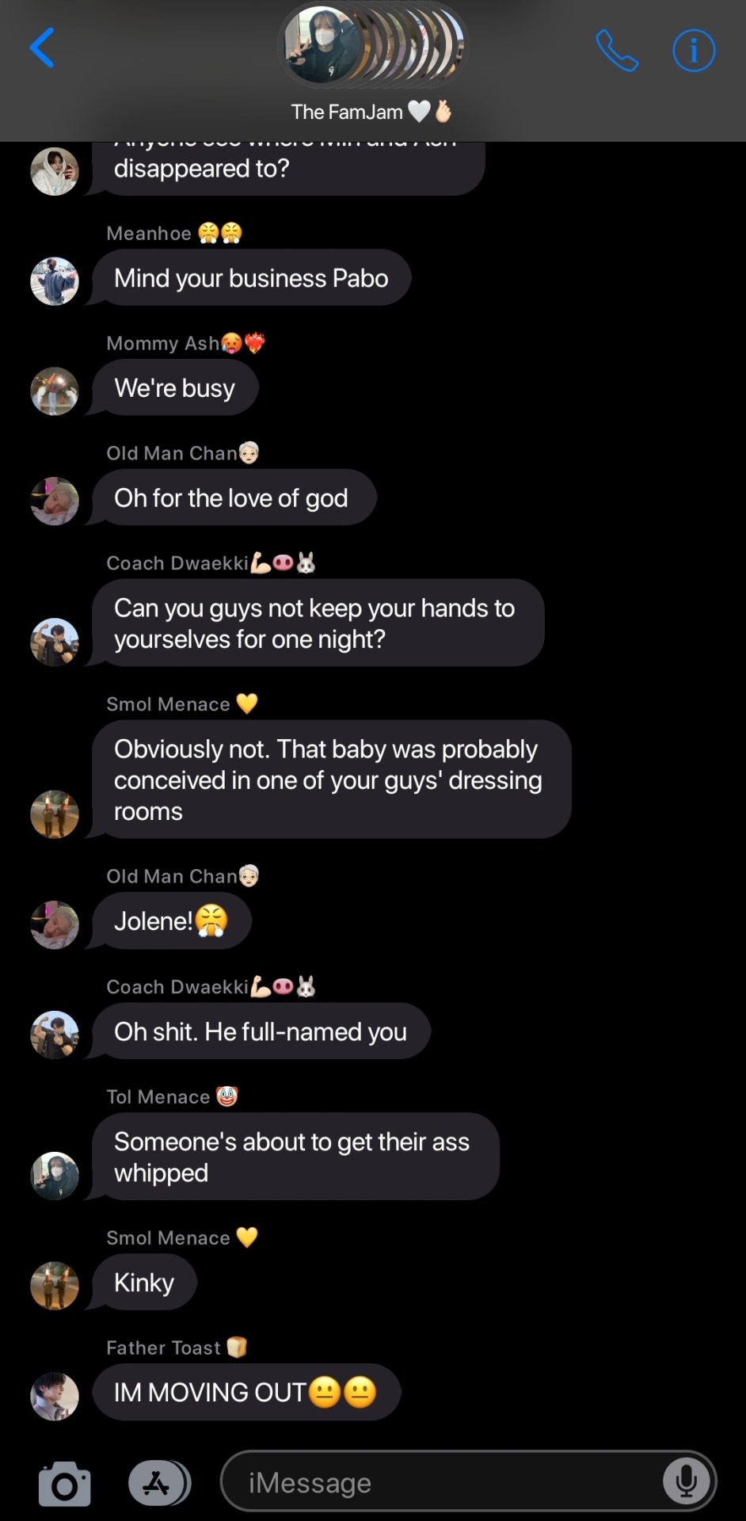746x1521 pixels.
Task: Tap Coach Dwaekki's avatar by "Oh shit" message
Action: 55,1035
